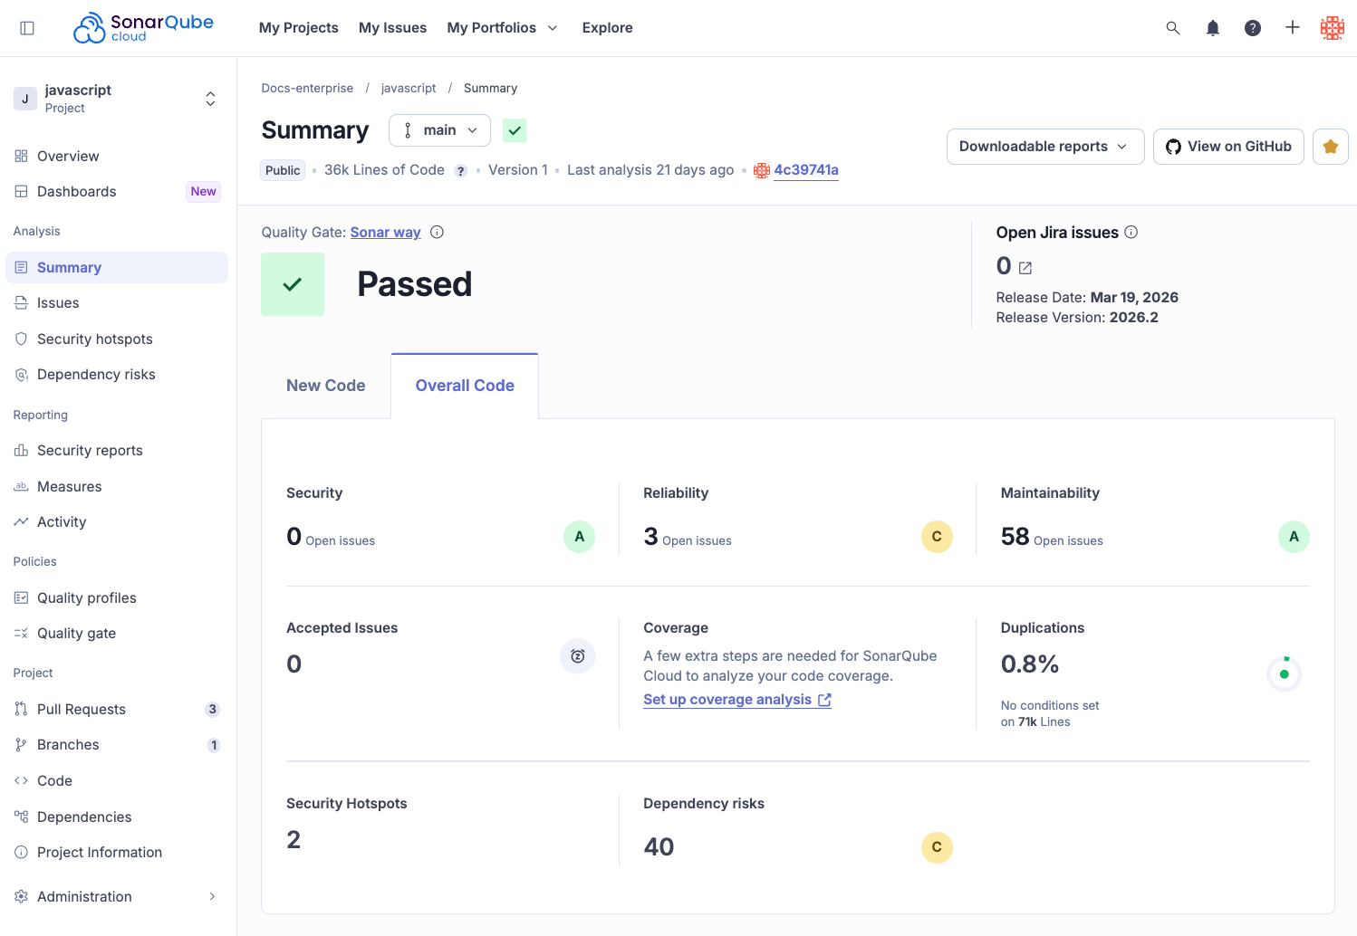Open 40 Dependency risks value
The width and height of the screenshot is (1357, 936).
[x=659, y=847]
